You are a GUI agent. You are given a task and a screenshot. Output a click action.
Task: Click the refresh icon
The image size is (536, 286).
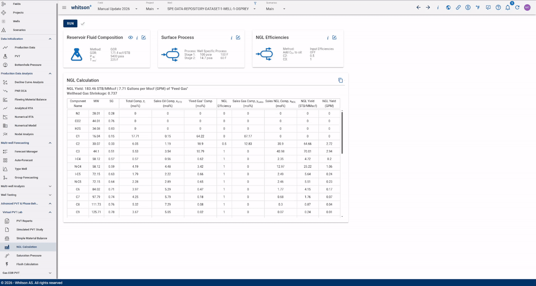click(517, 8)
